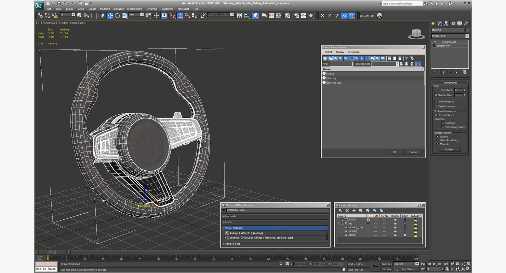Viewport: 506px width, 273px height.
Task: Click the Mirror tool icon
Action: click(x=239, y=16)
